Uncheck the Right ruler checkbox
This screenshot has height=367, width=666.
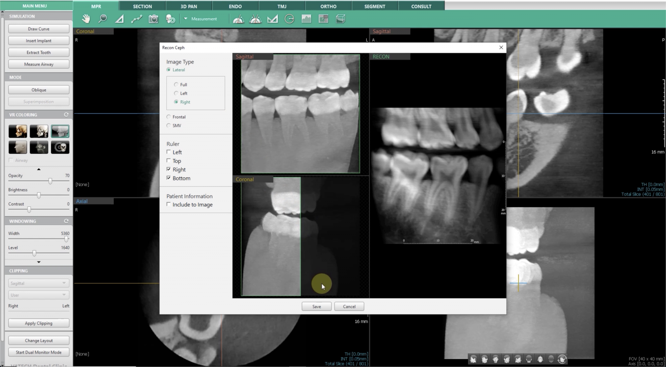click(169, 169)
